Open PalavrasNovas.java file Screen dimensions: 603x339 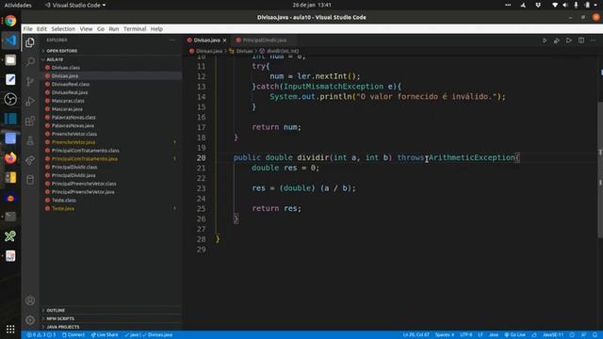73,125
